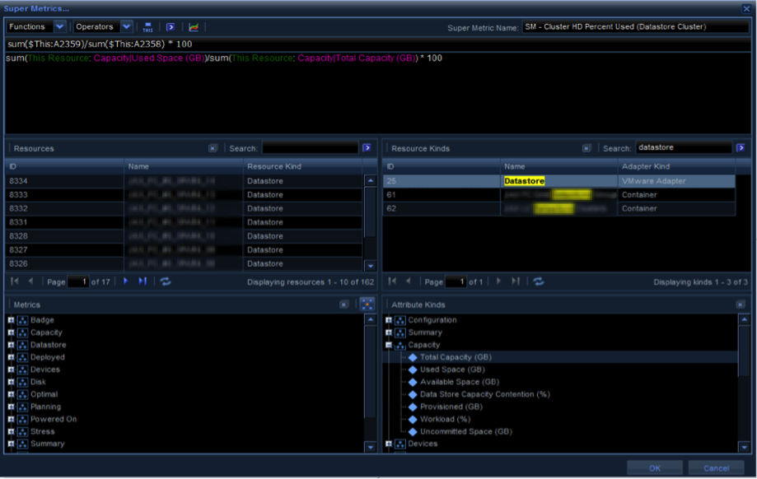757x479 pixels.
Task: Click the Cancel button
Action: (716, 467)
